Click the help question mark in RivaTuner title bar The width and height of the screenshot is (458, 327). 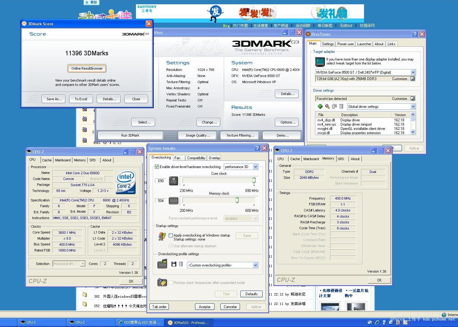pos(415,34)
